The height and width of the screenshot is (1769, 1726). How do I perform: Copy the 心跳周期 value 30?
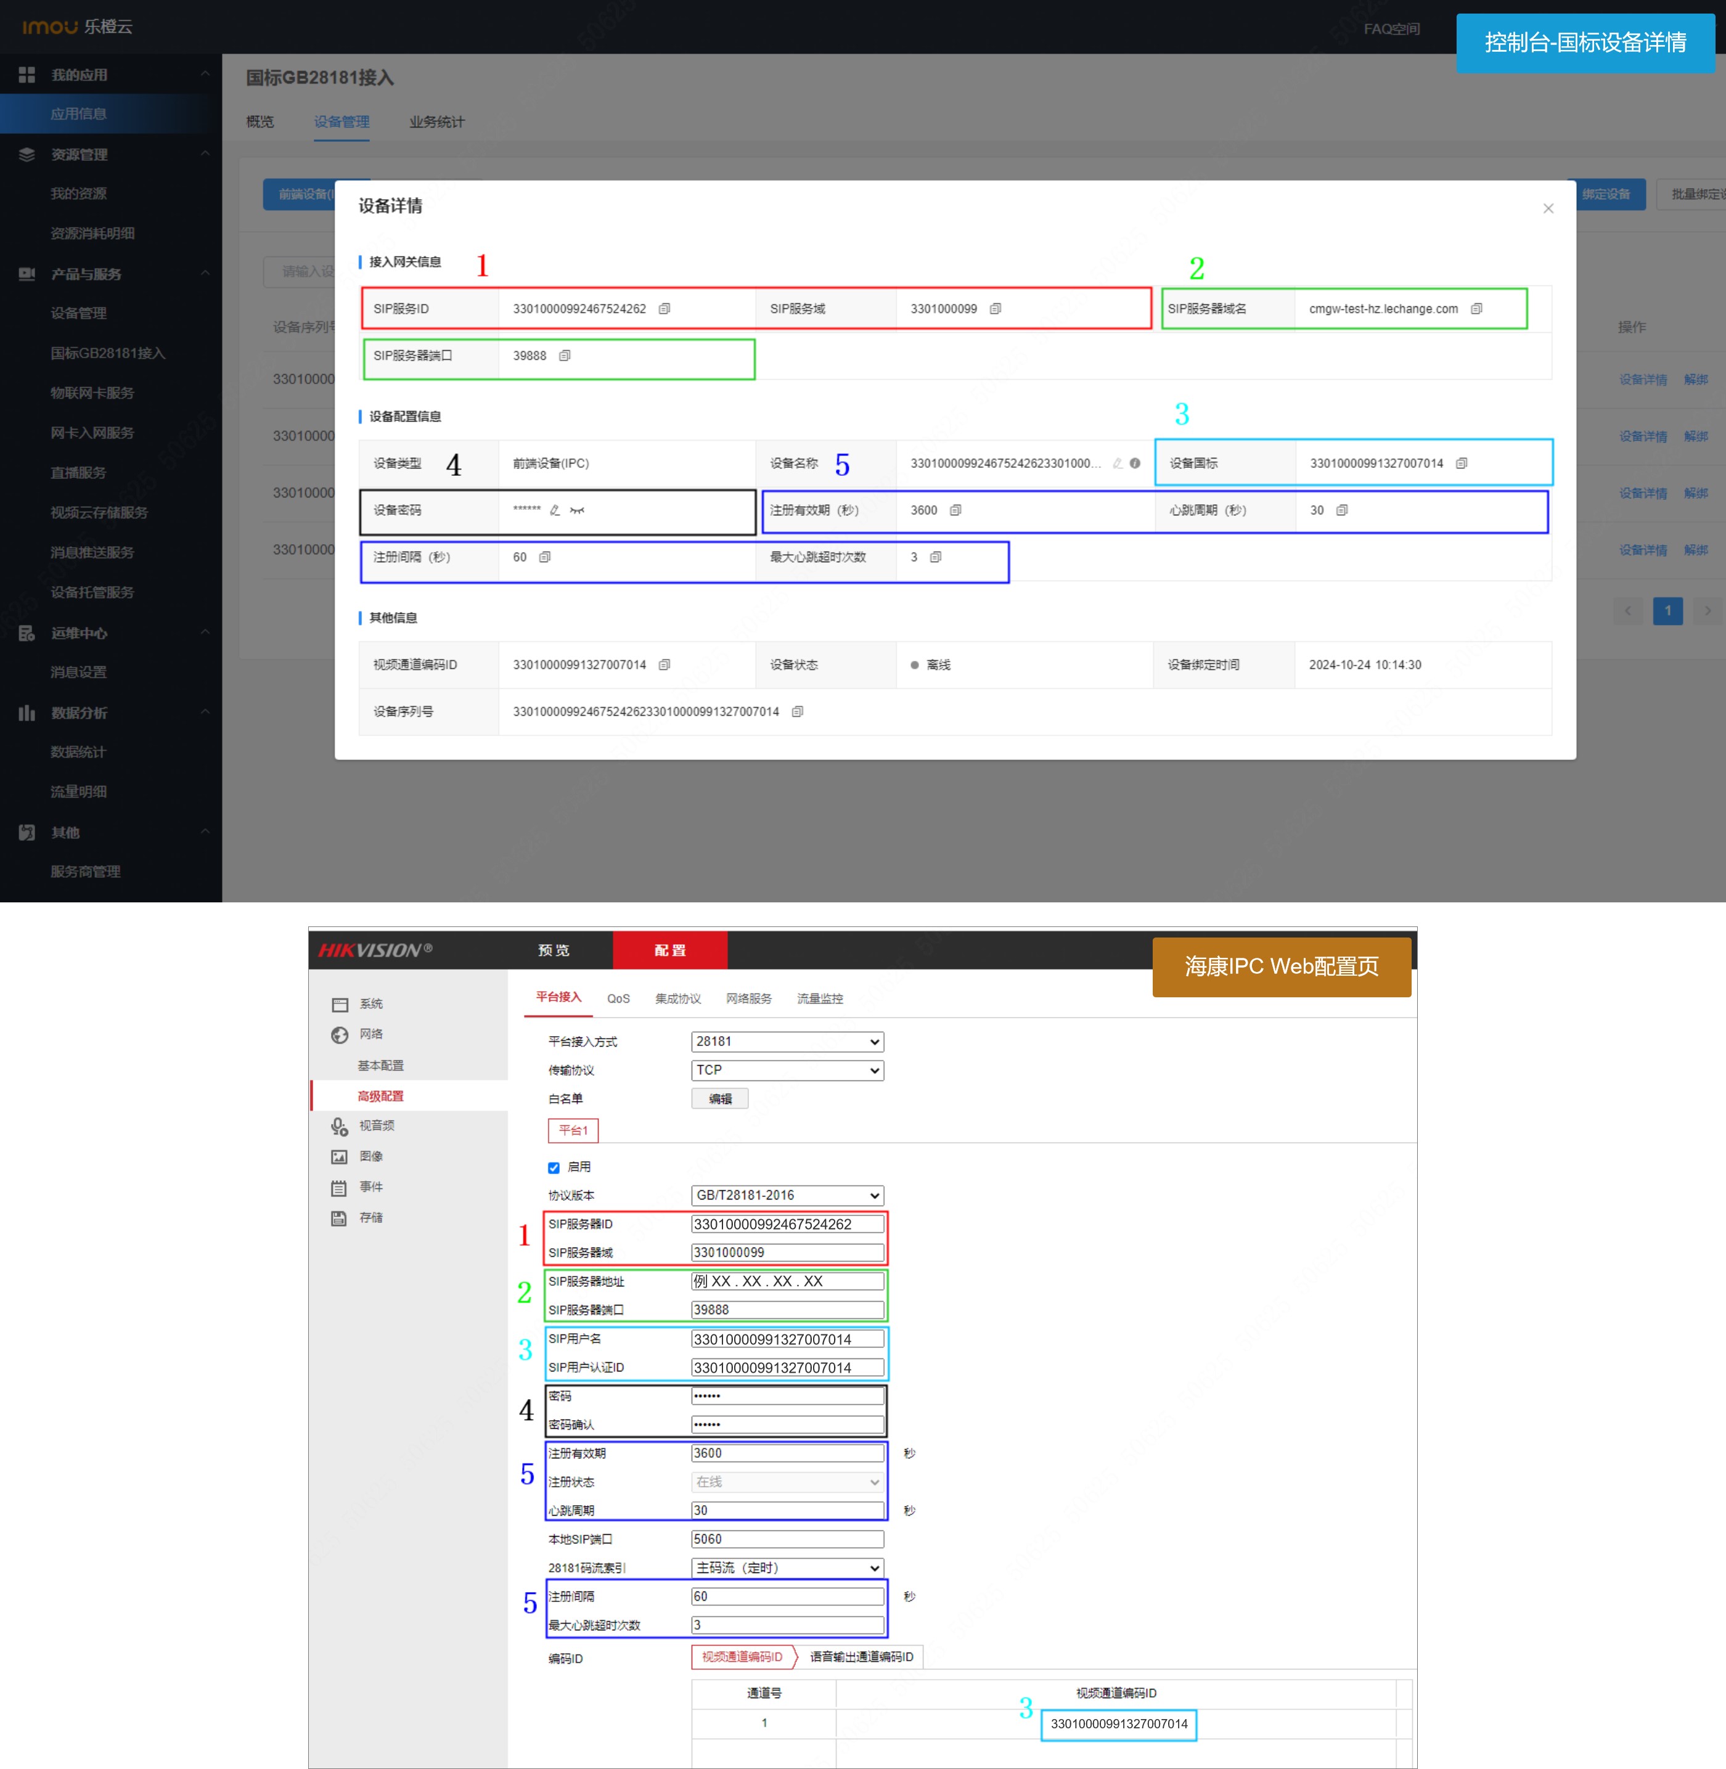point(1343,511)
